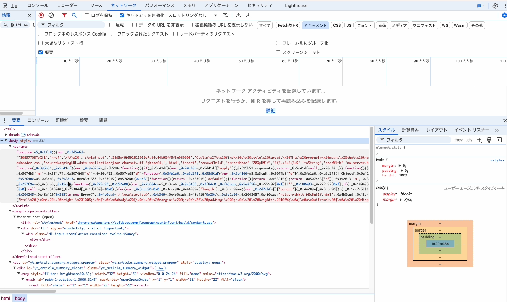Expand the head element node
Viewport: 507px width, 302px height.
coord(6,135)
